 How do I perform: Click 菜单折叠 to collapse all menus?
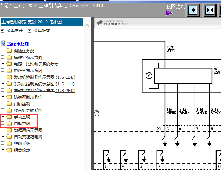[x=42, y=31]
